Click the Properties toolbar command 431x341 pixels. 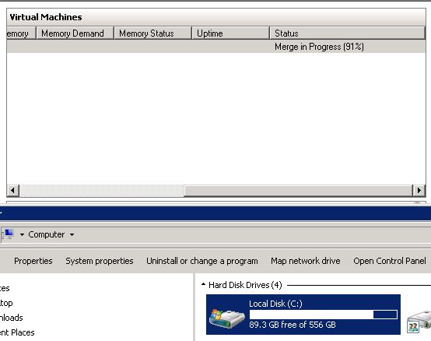click(x=33, y=261)
